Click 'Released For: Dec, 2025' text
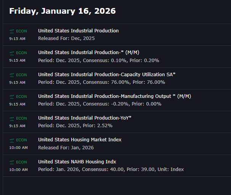231x195 pixels. [x=66, y=38]
